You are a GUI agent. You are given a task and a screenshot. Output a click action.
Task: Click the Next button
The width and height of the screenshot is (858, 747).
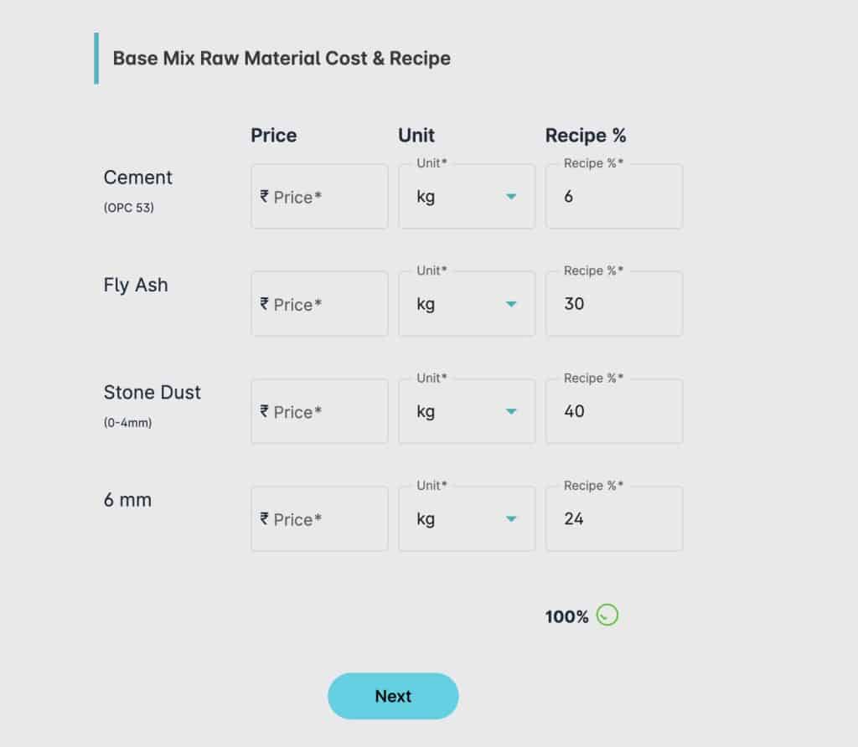click(x=393, y=696)
